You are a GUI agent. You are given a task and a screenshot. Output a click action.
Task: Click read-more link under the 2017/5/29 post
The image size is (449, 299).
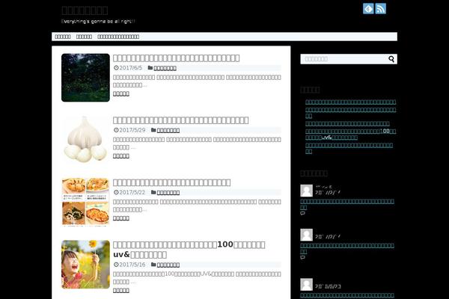(x=121, y=156)
